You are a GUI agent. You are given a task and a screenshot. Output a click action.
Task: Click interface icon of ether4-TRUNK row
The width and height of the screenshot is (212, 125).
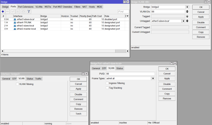15,23
